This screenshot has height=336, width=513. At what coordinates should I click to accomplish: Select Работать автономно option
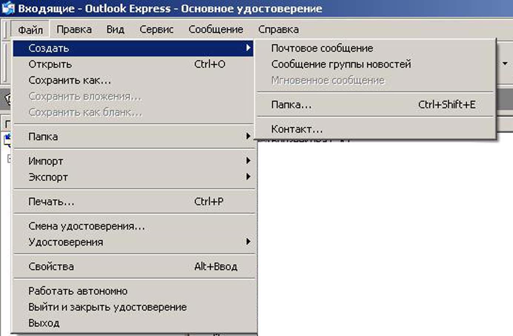(133, 291)
